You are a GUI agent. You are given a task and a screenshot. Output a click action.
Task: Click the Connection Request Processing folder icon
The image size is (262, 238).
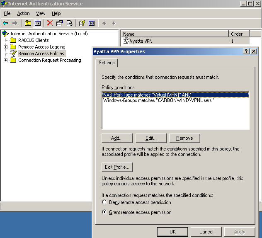[x=13, y=60]
